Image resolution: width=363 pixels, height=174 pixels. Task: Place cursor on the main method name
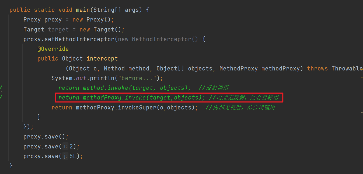pos(83,10)
